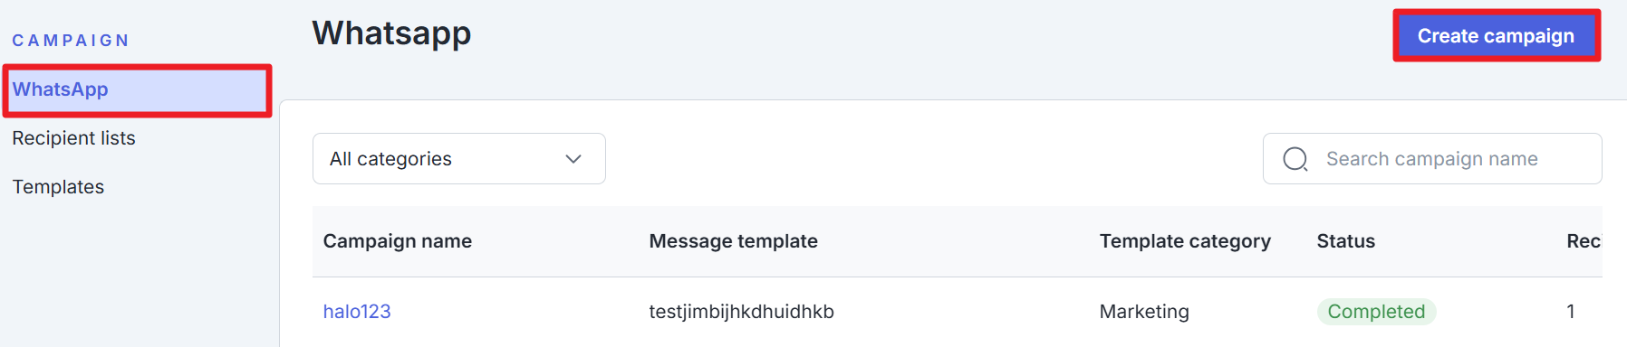Open the halo123 campaign link
Screen dimensions: 1627x347
pos(357,312)
